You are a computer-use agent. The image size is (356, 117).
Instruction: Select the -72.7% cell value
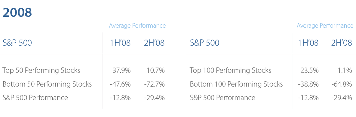pos(154,84)
